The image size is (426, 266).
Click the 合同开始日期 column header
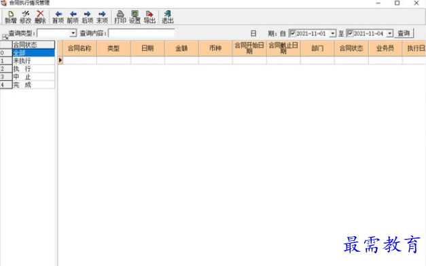click(x=249, y=48)
